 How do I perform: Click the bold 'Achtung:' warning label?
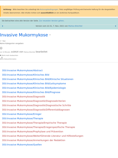[x=7, y=9]
